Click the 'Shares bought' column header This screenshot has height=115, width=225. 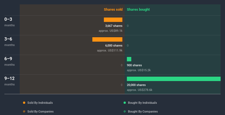(138, 10)
